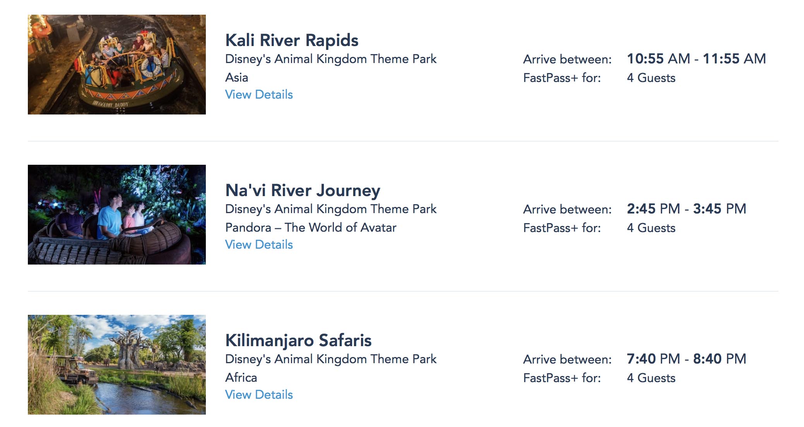804x427 pixels.
Task: Click 4 Guests for Kali River Rapids
Action: [x=651, y=78]
